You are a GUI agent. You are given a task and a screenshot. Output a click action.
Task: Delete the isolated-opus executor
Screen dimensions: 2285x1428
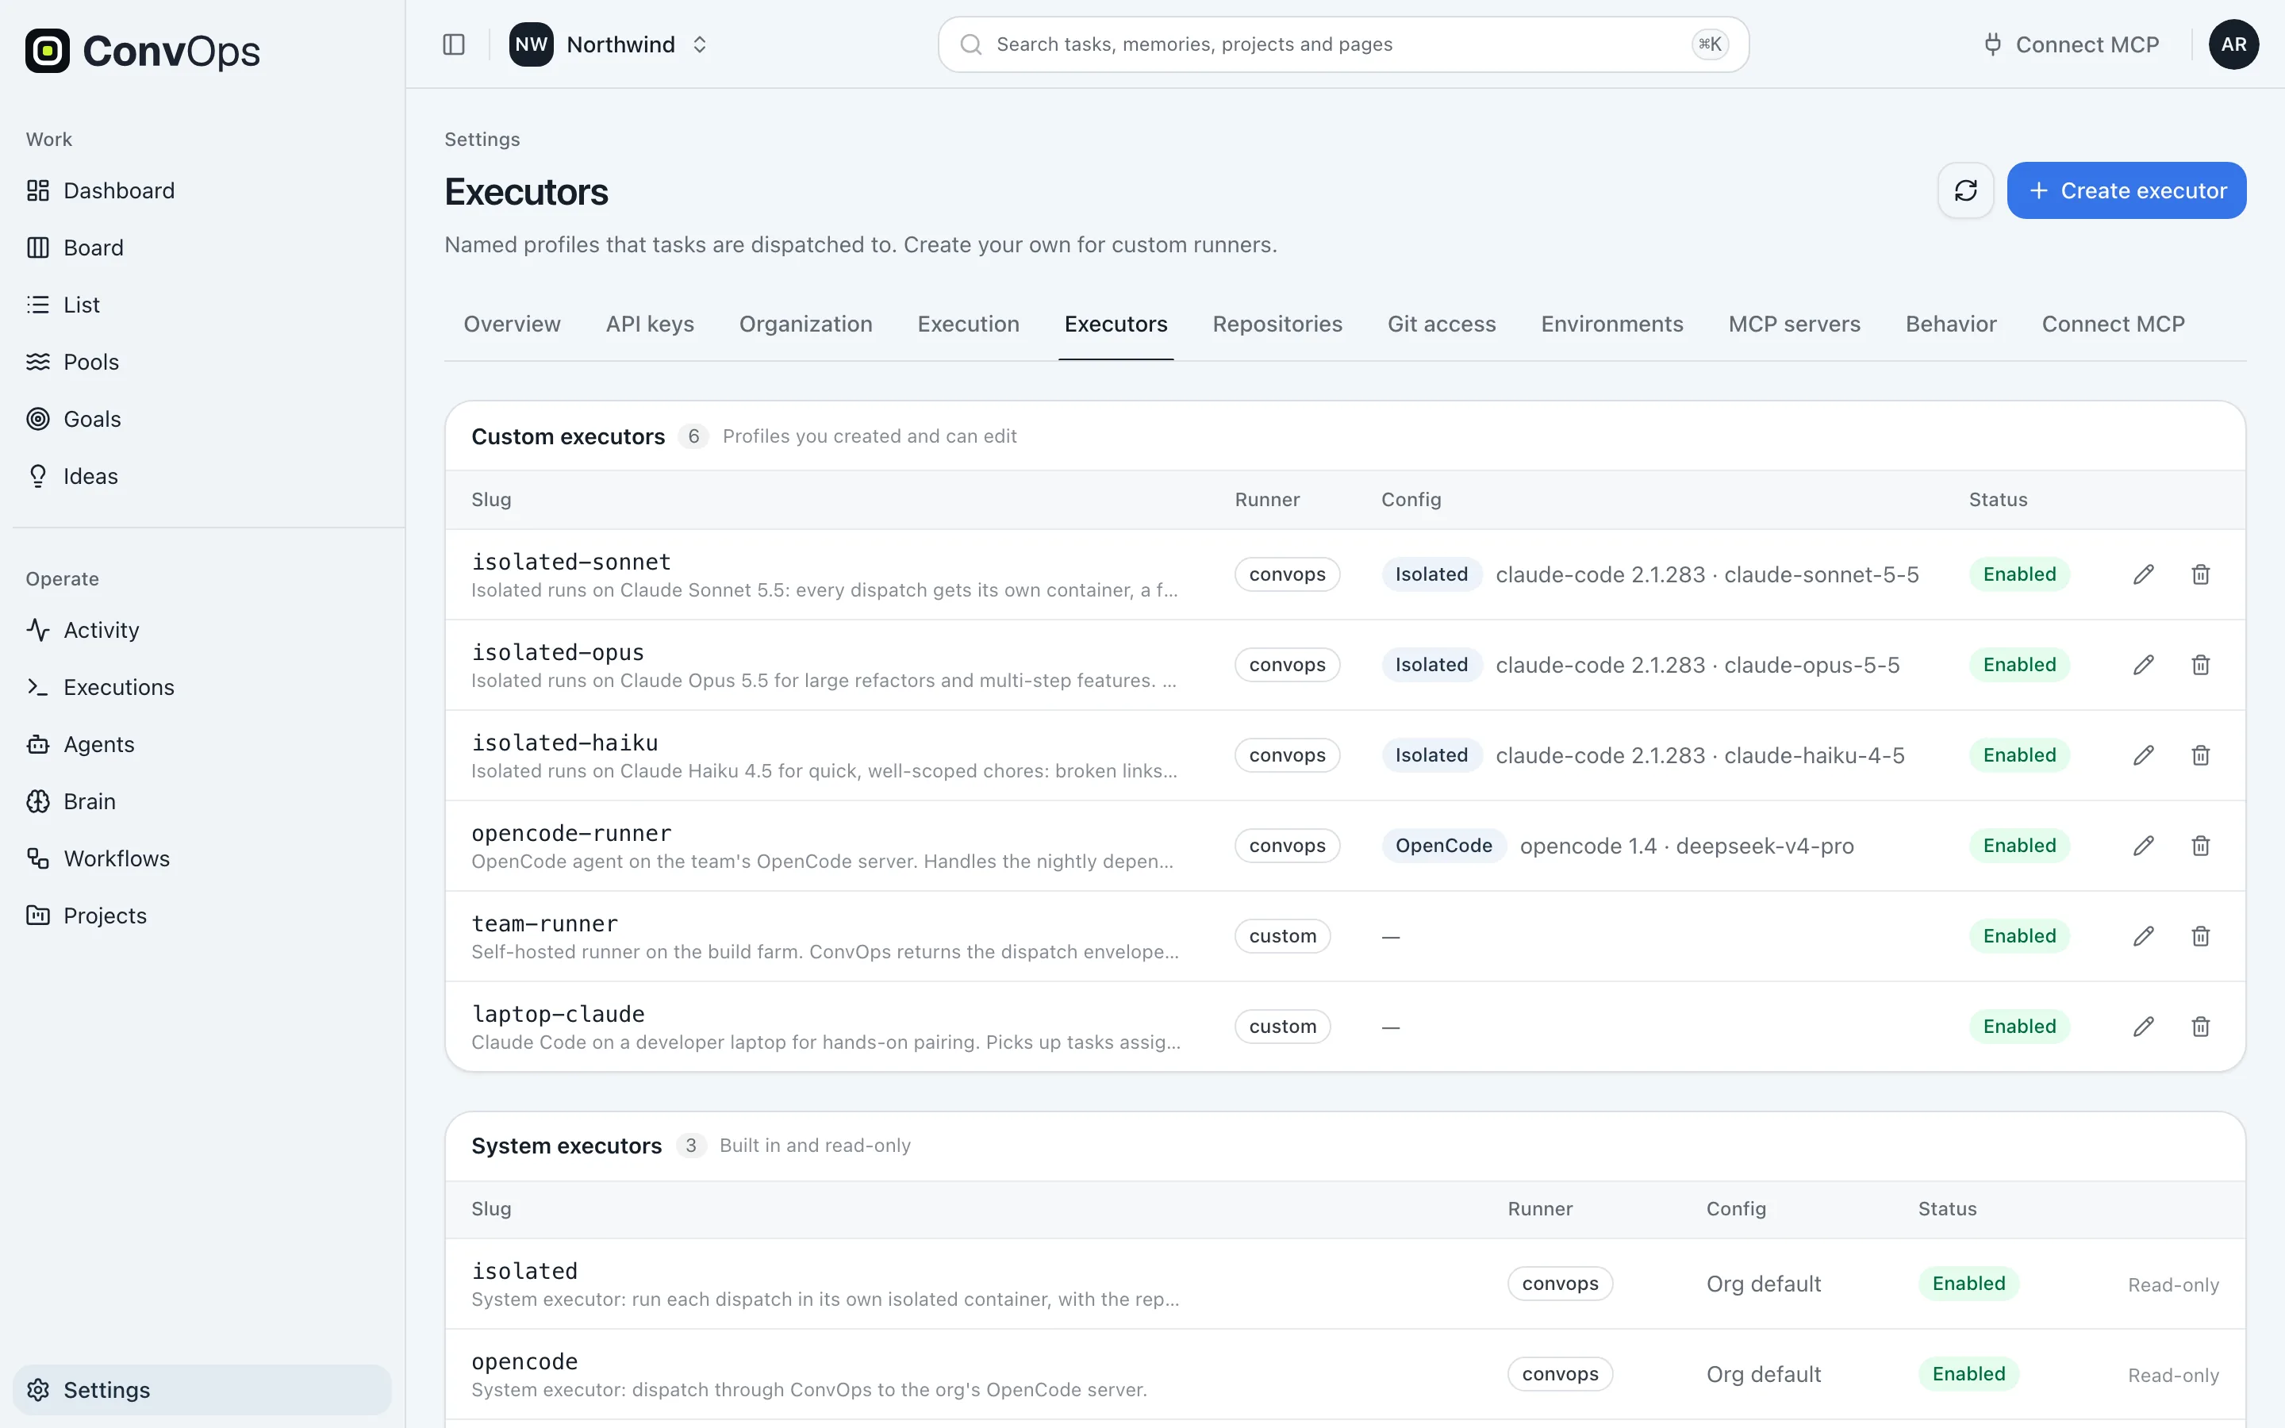click(2201, 665)
